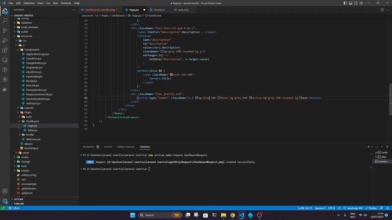This screenshot has width=392, height=220.
Task: Switch to the Debug Console panel tab
Action: coord(126,147)
